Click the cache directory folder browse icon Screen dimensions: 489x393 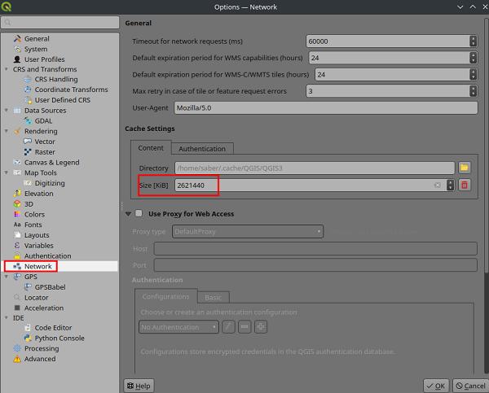click(464, 168)
